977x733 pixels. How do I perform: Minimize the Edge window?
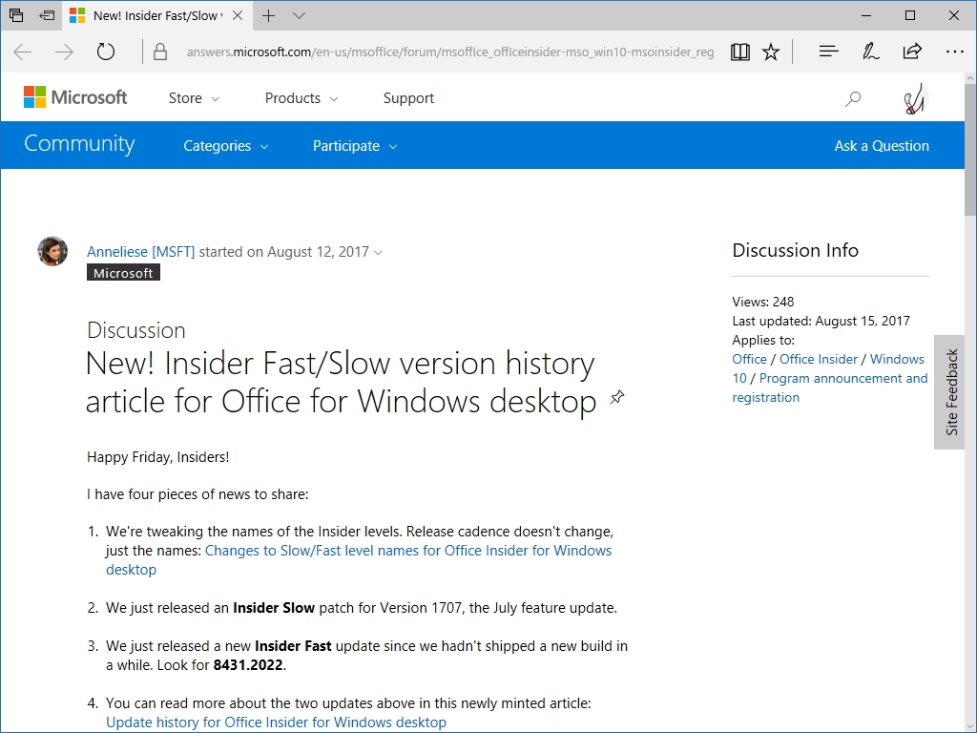(x=866, y=15)
